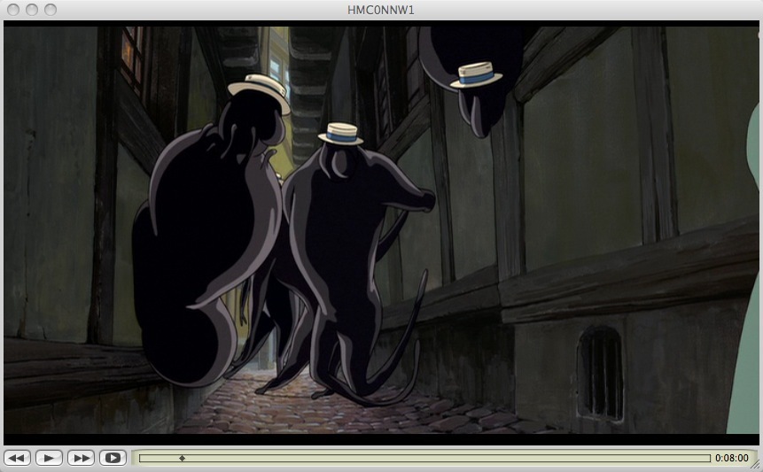Screen dimensions: 763x472
Task: Minimize the video window to the Dock
Action: pos(32,10)
